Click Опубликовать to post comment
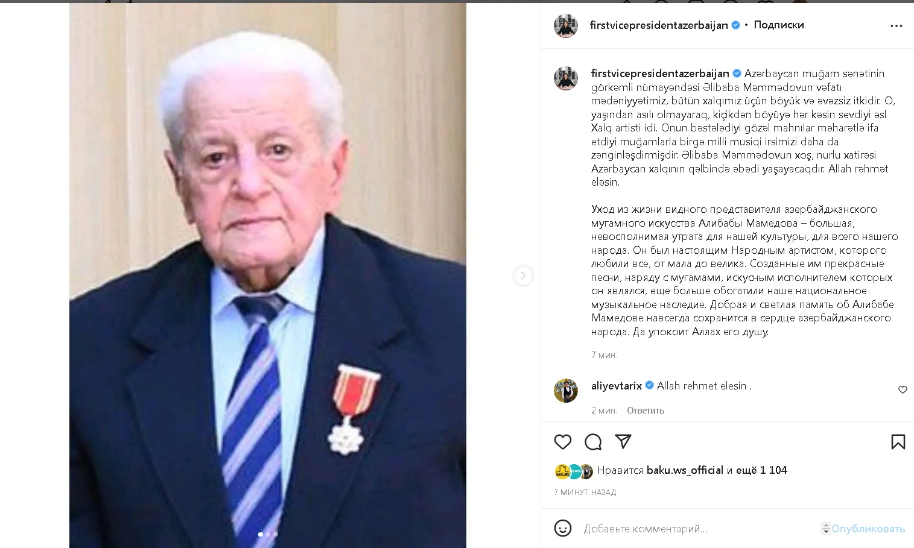Image resolution: width=914 pixels, height=548 pixels. click(x=868, y=529)
